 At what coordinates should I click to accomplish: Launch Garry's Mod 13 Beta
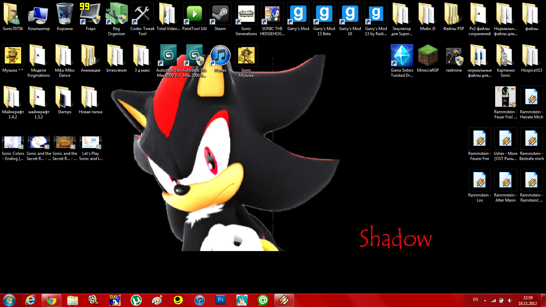(324, 19)
